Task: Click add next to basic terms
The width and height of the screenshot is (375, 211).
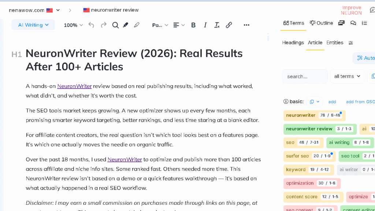Action: pyautogui.click(x=332, y=102)
